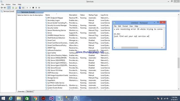This screenshot has width=180, height=101.
Task: Open the Action menu in Services
Action: (8, 4)
